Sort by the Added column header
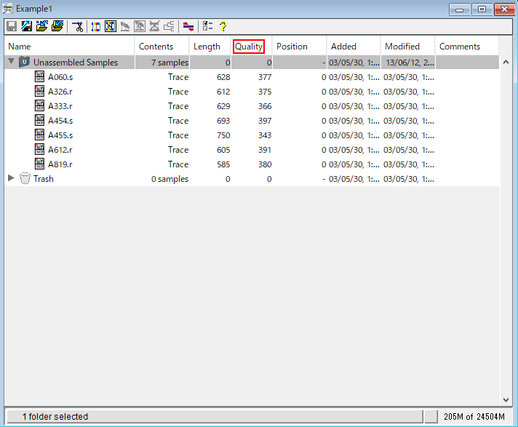The width and height of the screenshot is (518, 427). coord(354,47)
